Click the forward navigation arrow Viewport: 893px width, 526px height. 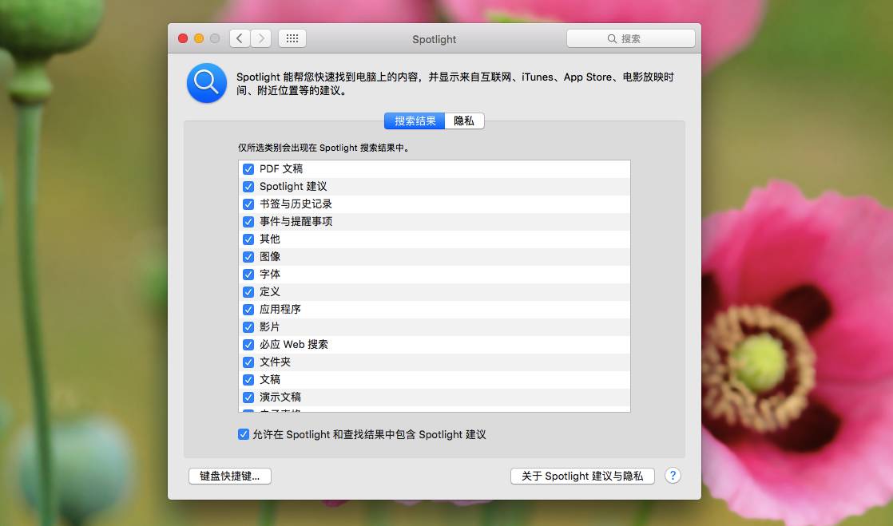coord(261,38)
